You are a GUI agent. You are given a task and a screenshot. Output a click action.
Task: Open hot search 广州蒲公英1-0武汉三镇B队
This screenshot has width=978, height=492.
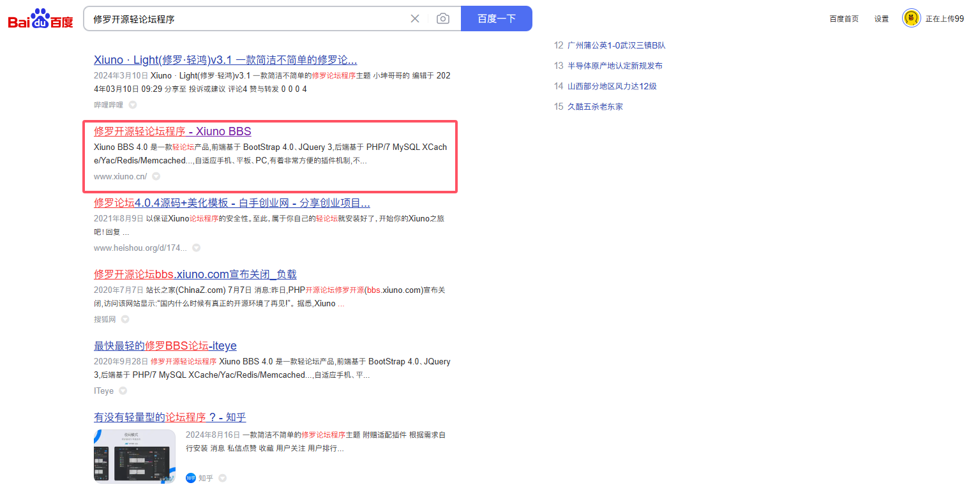point(617,45)
